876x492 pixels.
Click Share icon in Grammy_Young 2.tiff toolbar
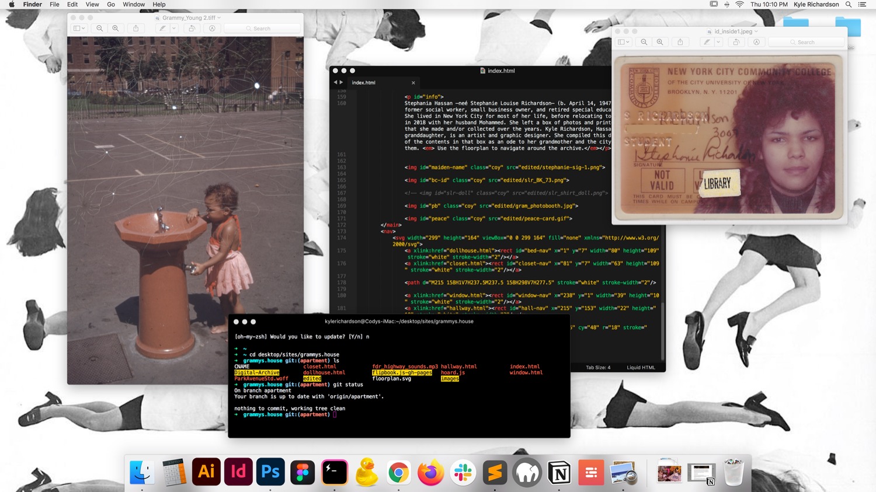click(x=136, y=29)
